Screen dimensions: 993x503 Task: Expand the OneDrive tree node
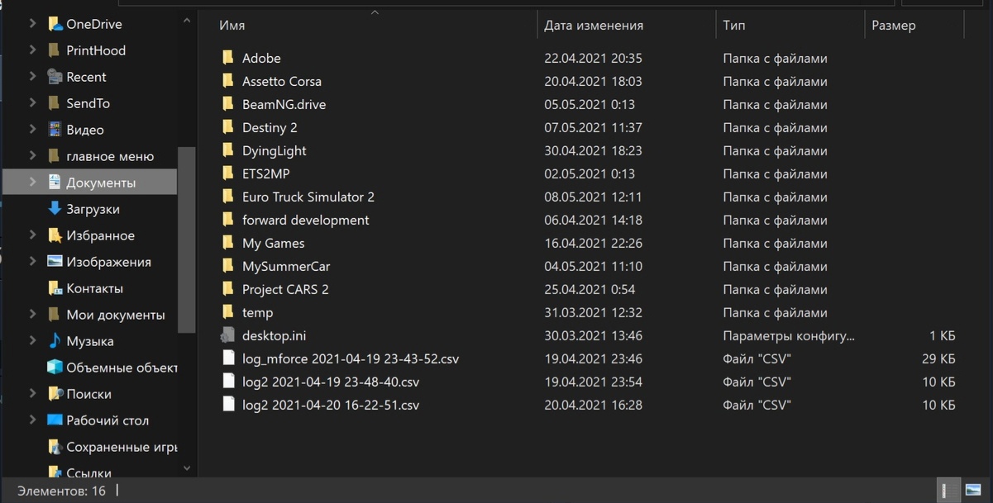32,24
